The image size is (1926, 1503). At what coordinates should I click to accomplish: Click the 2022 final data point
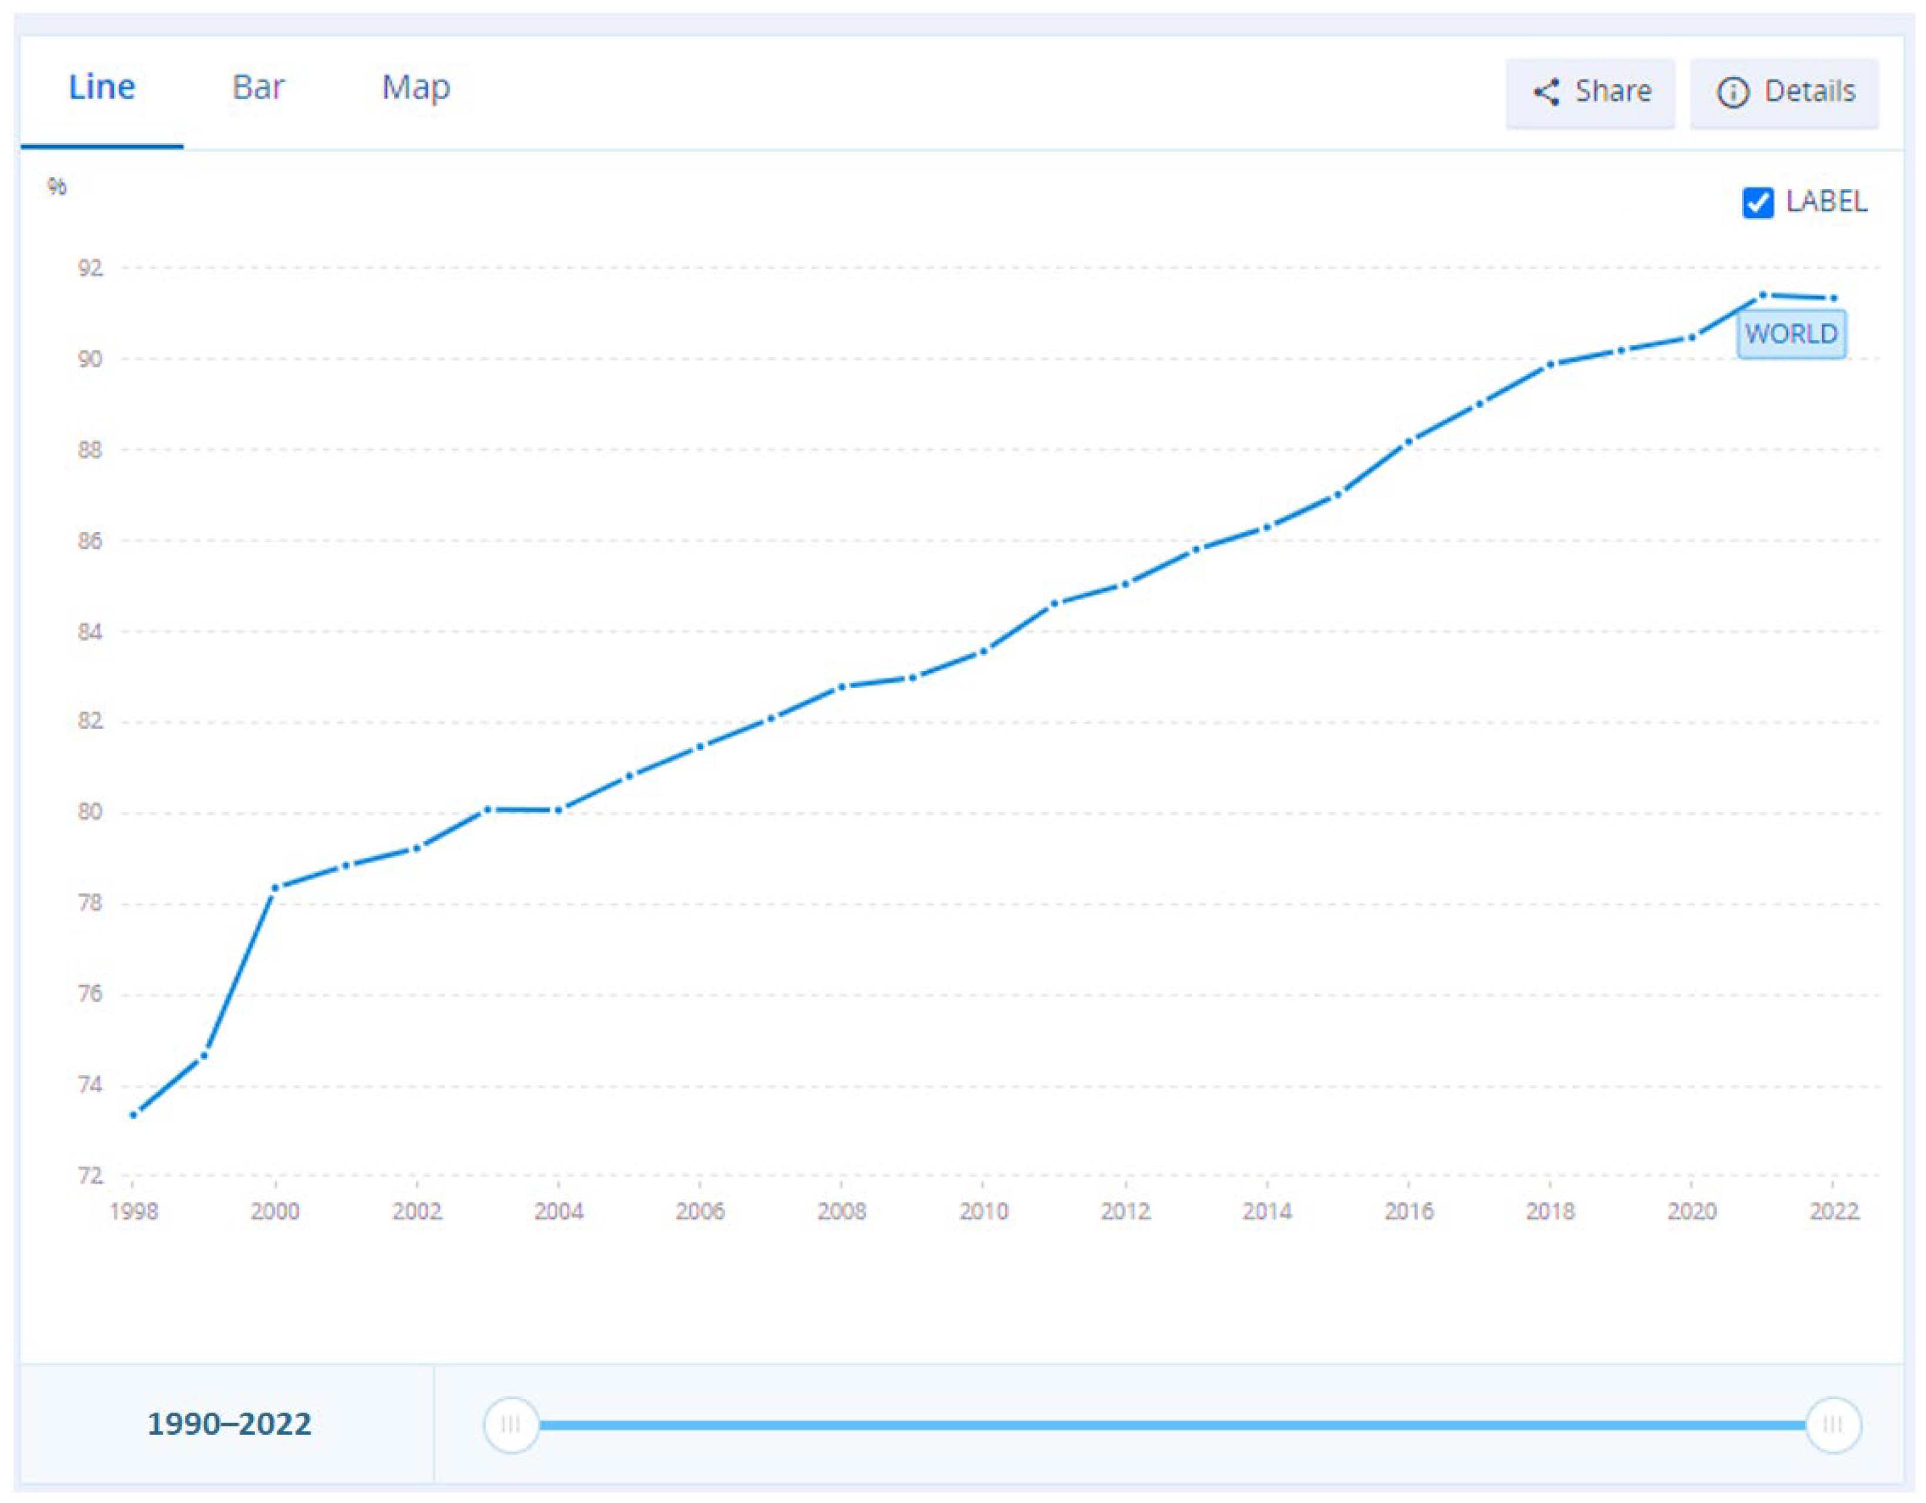(x=1834, y=298)
